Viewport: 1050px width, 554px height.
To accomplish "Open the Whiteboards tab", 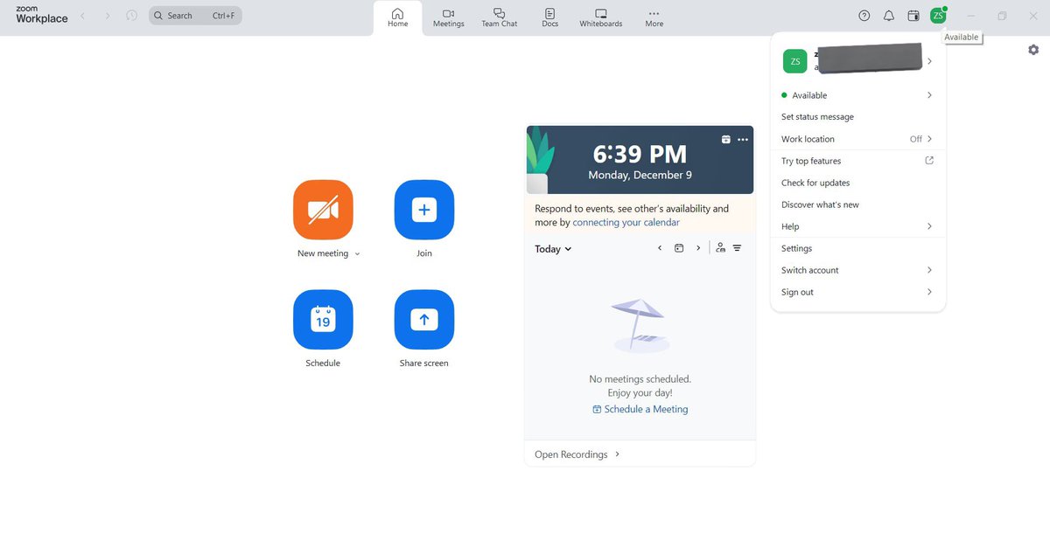I will pyautogui.click(x=601, y=17).
